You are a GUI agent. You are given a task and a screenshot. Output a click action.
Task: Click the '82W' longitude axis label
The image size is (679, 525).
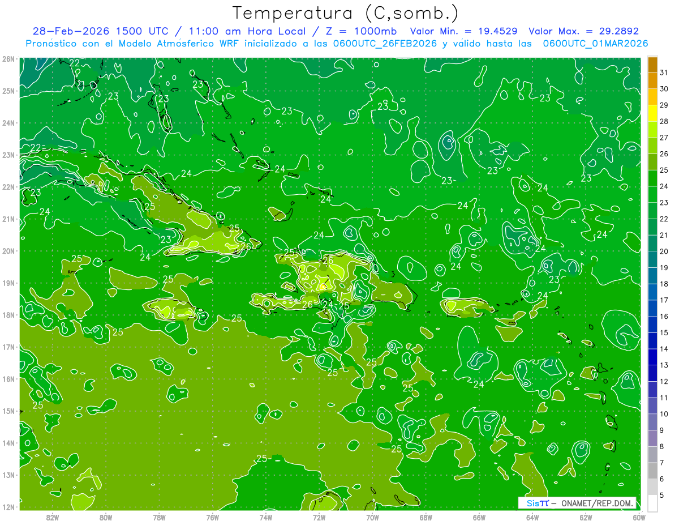click(53, 517)
